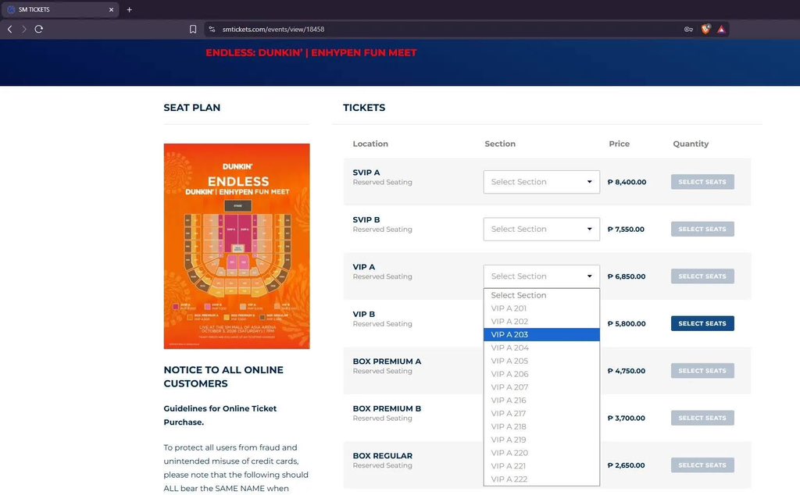Screen dimensions: 800x495
Task: Pick section VIP A 216
Action: click(541, 401)
